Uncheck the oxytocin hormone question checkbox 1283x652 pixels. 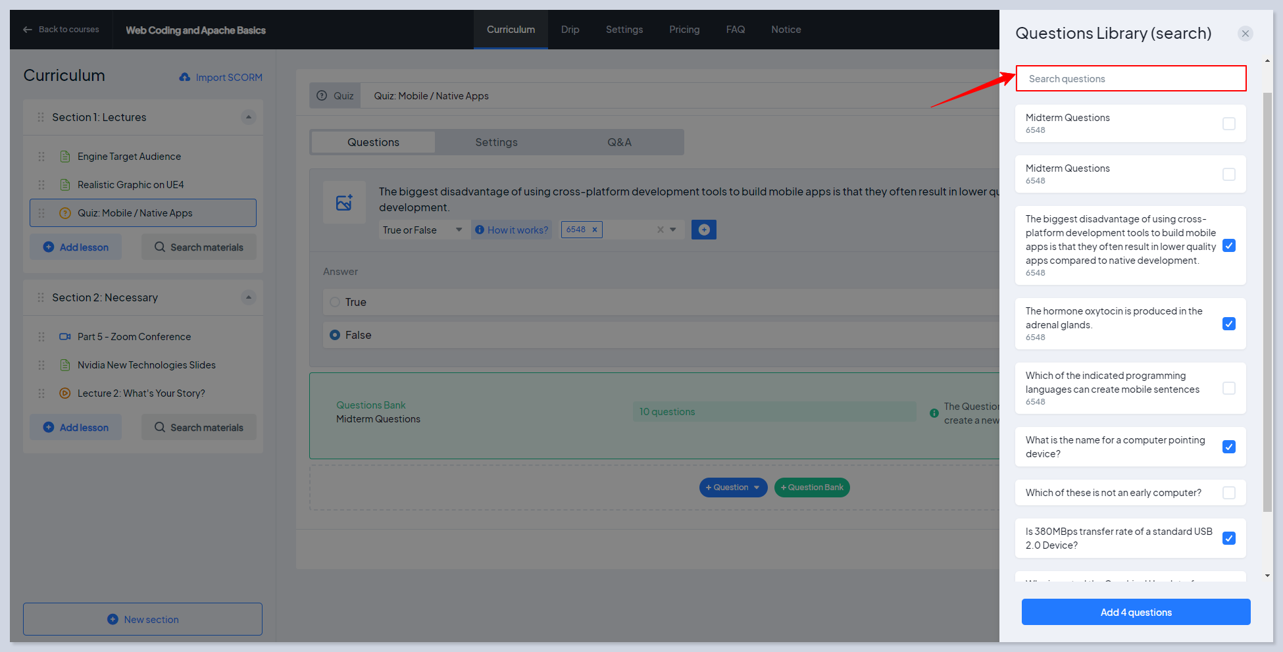[x=1228, y=324]
